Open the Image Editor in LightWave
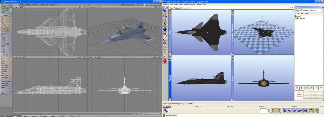This screenshot has height=117, width=324. pyautogui.click(x=6, y=11)
